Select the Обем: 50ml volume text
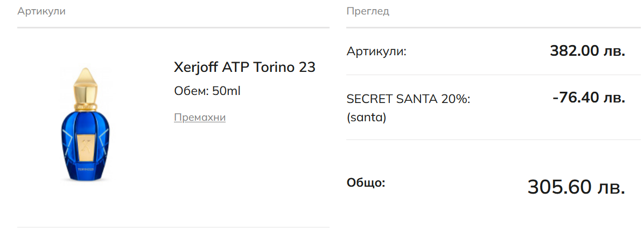Viewport: 643px width, 228px height. tap(207, 91)
